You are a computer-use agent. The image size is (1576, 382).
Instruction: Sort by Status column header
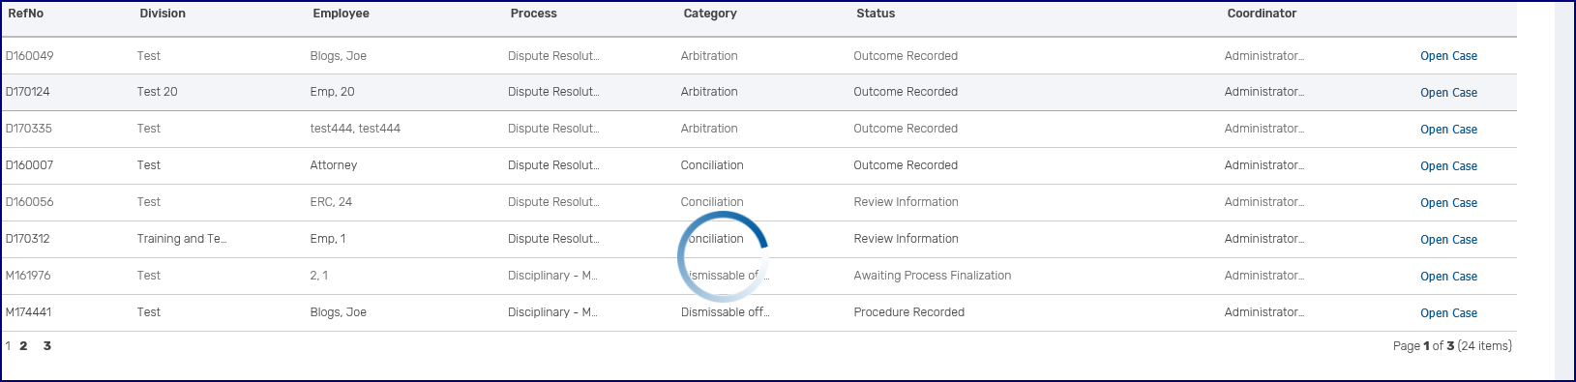pyautogui.click(x=876, y=14)
